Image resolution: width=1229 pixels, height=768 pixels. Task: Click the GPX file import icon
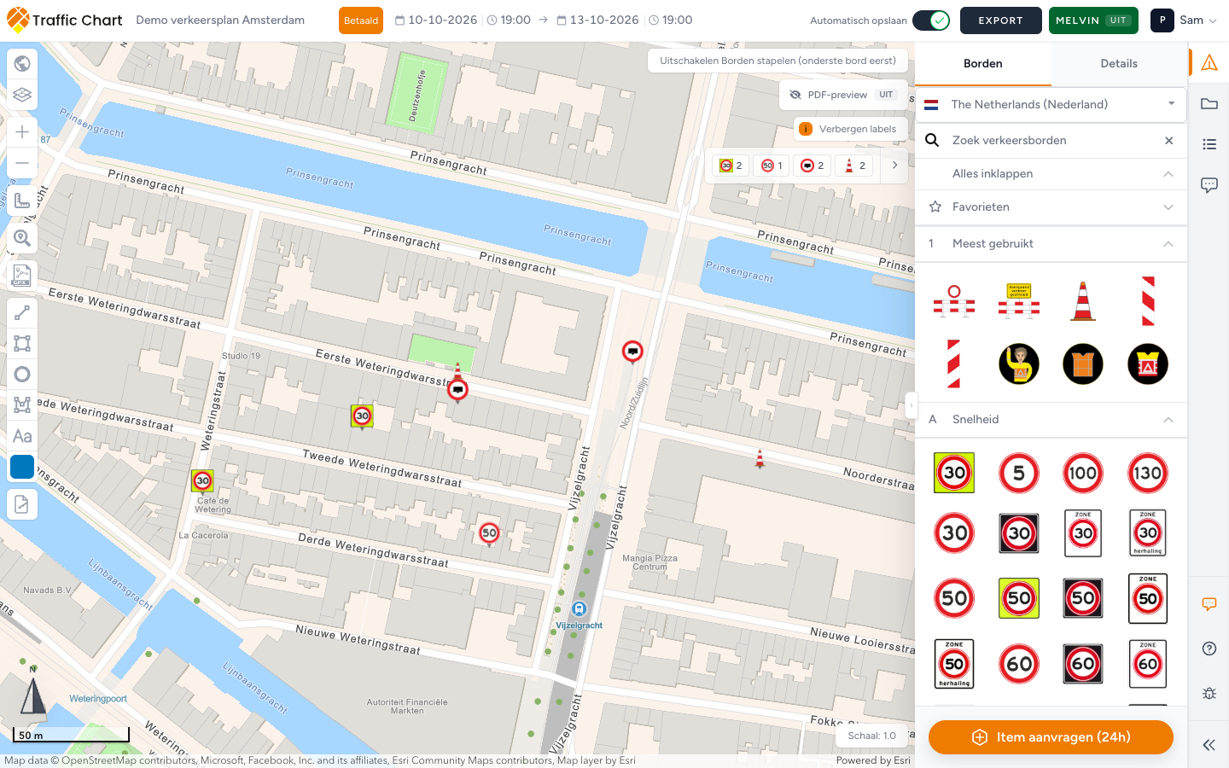22,276
